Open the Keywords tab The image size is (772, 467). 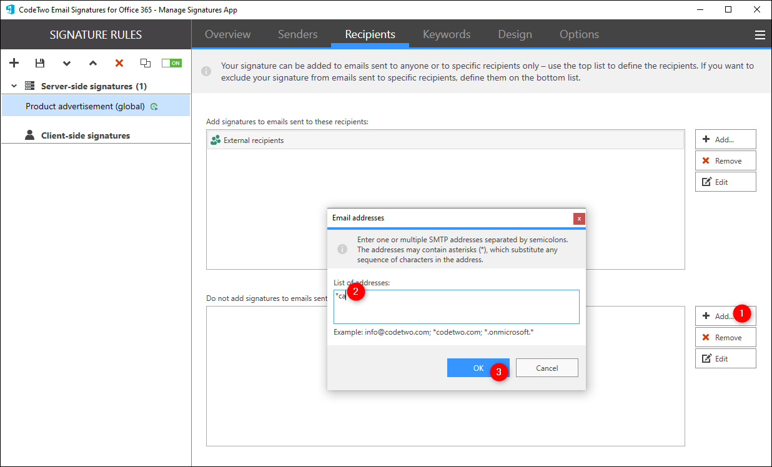[x=446, y=34]
